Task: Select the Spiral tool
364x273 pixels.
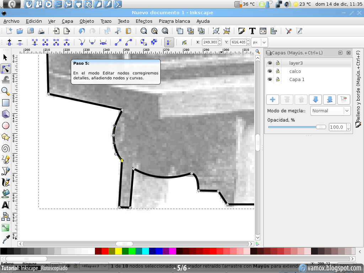Action: [x=6, y=148]
